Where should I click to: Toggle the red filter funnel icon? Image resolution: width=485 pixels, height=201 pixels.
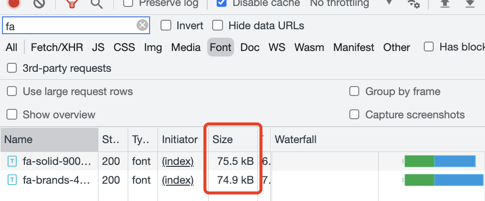tap(72, 3)
